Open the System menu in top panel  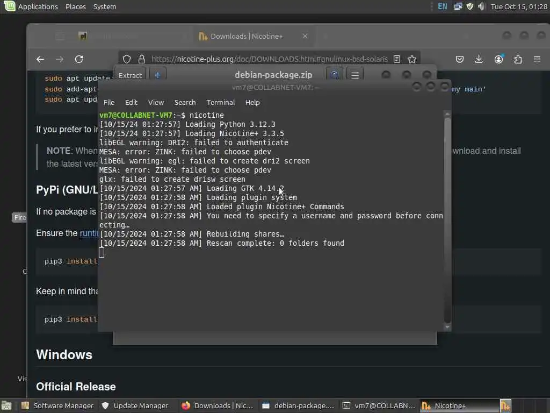click(x=105, y=6)
